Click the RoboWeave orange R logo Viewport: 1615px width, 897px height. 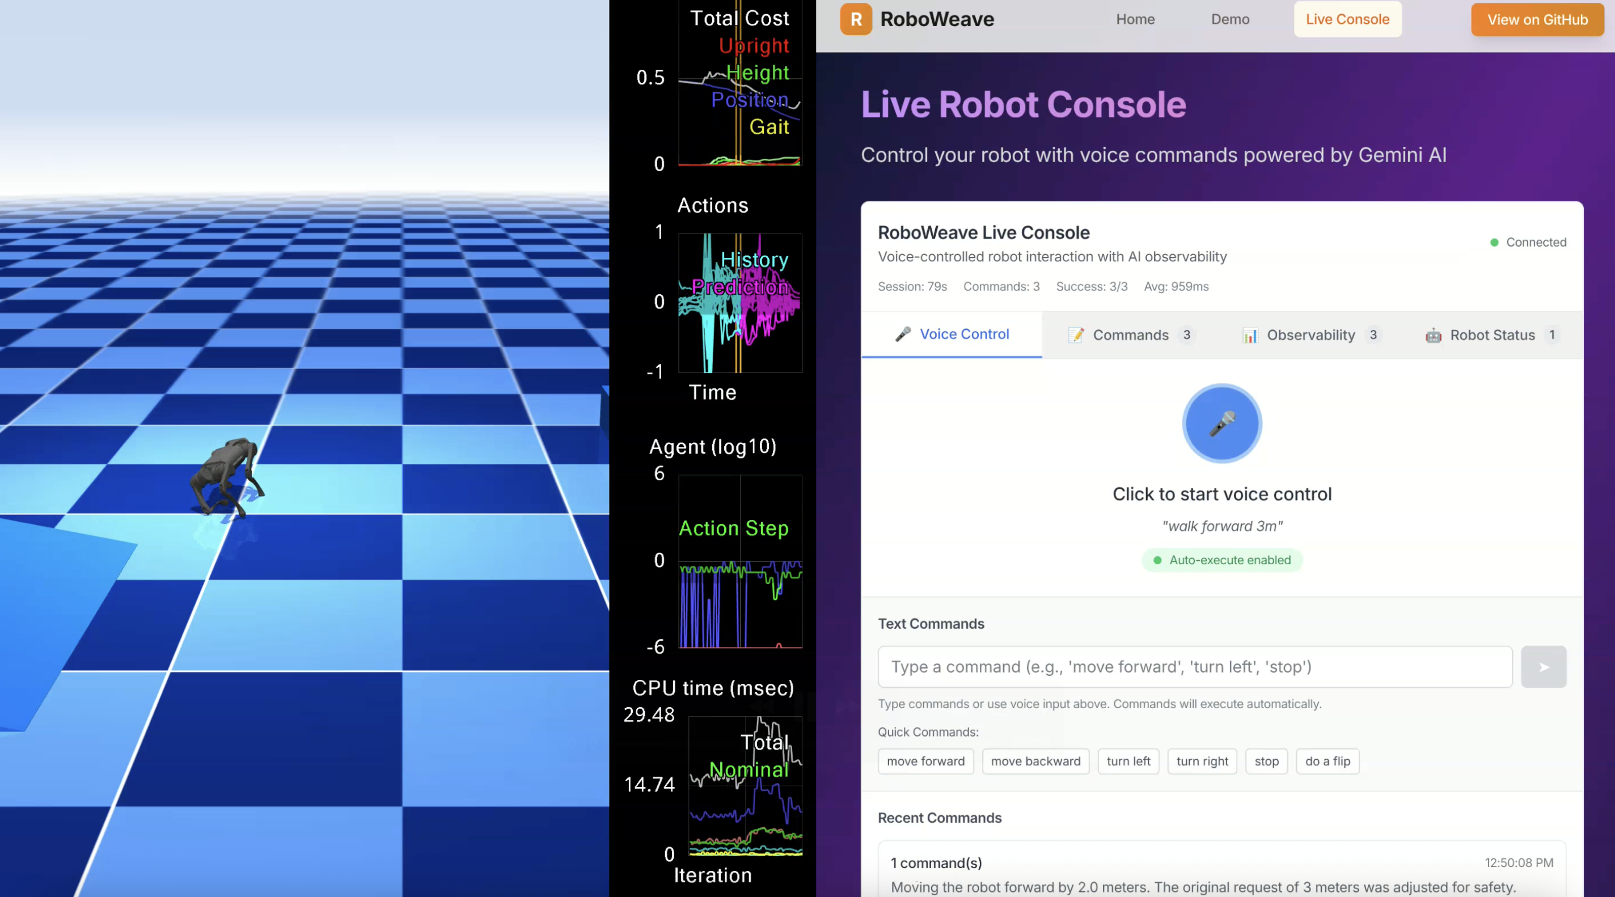point(856,19)
